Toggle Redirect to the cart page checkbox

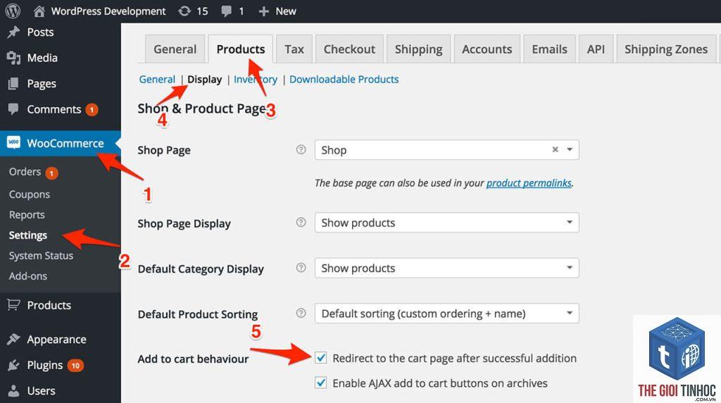coord(320,358)
